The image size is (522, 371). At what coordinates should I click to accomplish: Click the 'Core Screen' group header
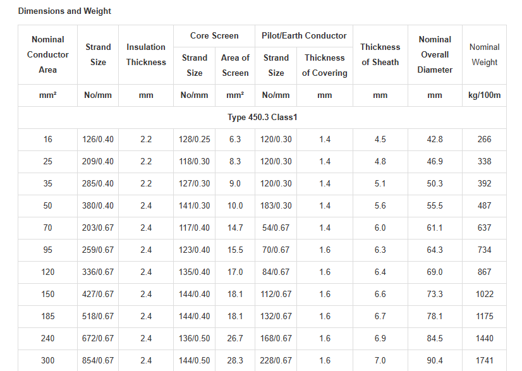click(214, 35)
